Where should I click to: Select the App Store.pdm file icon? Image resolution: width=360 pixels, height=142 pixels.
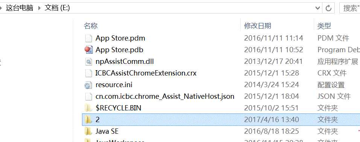pos(89,38)
